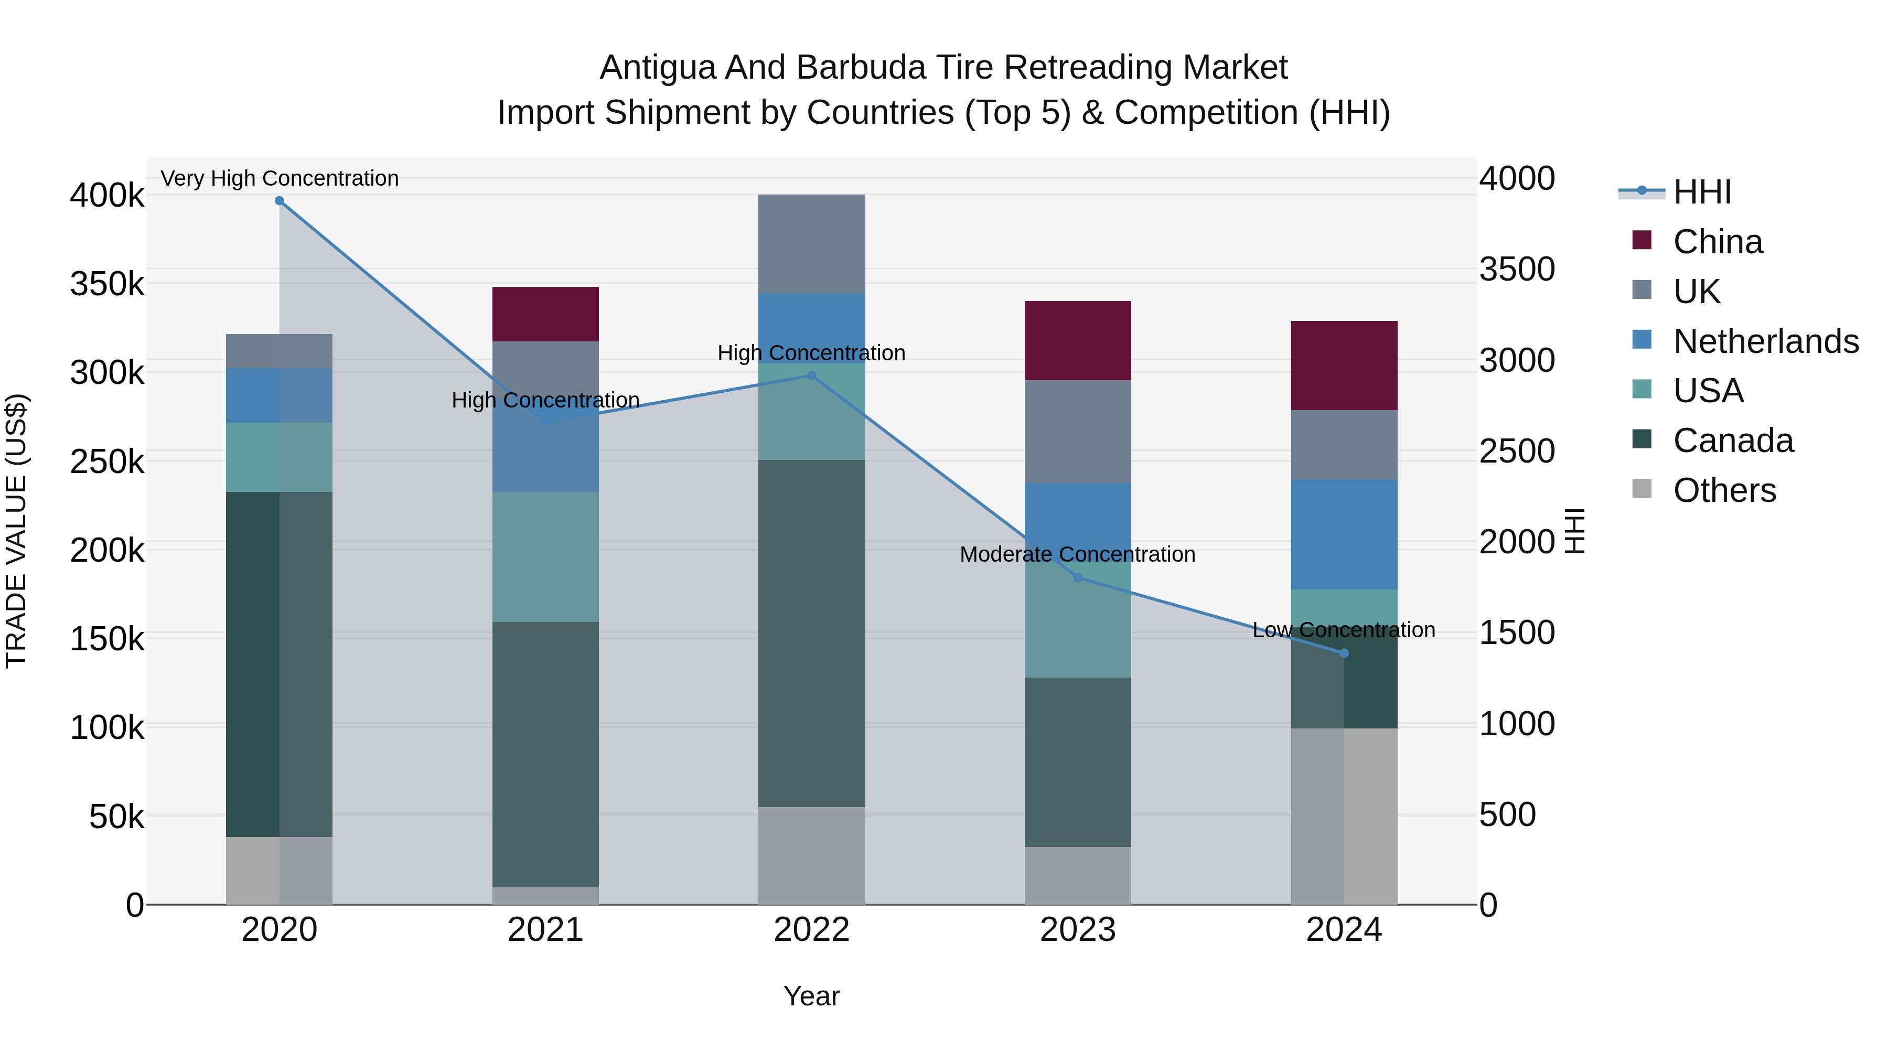
Task: Click the 2022 UK top bar segment
Action: [811, 244]
